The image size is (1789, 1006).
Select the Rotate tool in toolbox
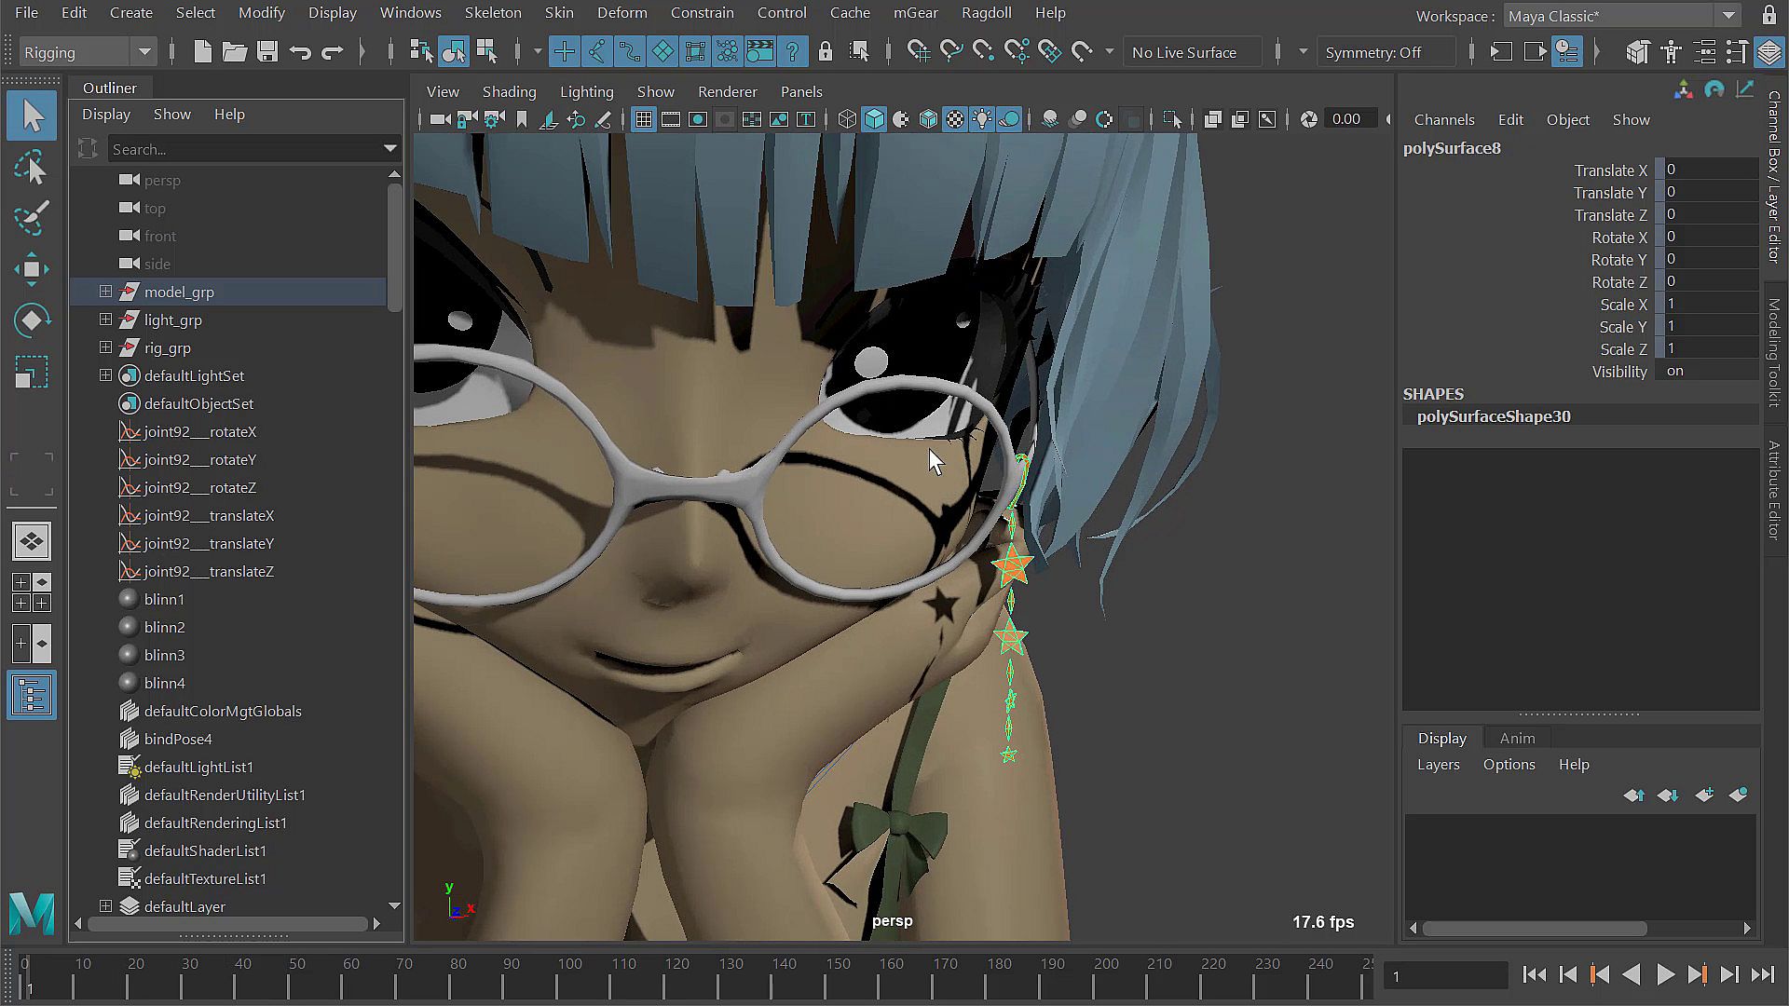pos(31,321)
